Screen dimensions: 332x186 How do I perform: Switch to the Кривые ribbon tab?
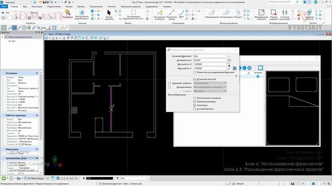[x=81, y=7]
